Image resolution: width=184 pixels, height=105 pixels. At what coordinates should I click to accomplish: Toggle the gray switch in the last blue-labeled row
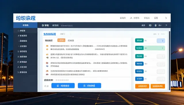[161, 79]
